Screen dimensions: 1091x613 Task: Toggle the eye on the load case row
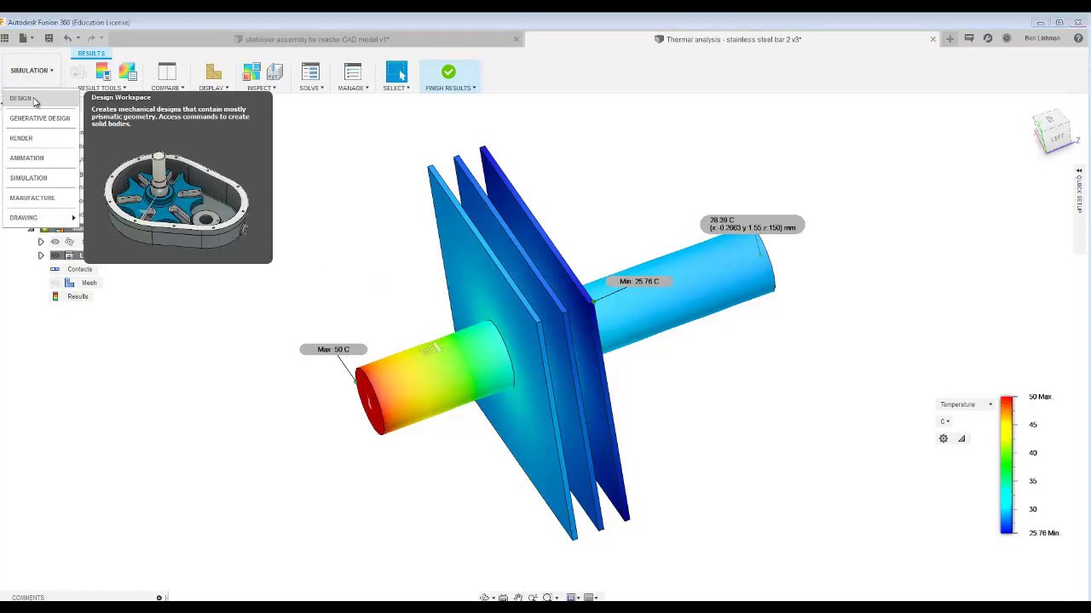(x=55, y=255)
